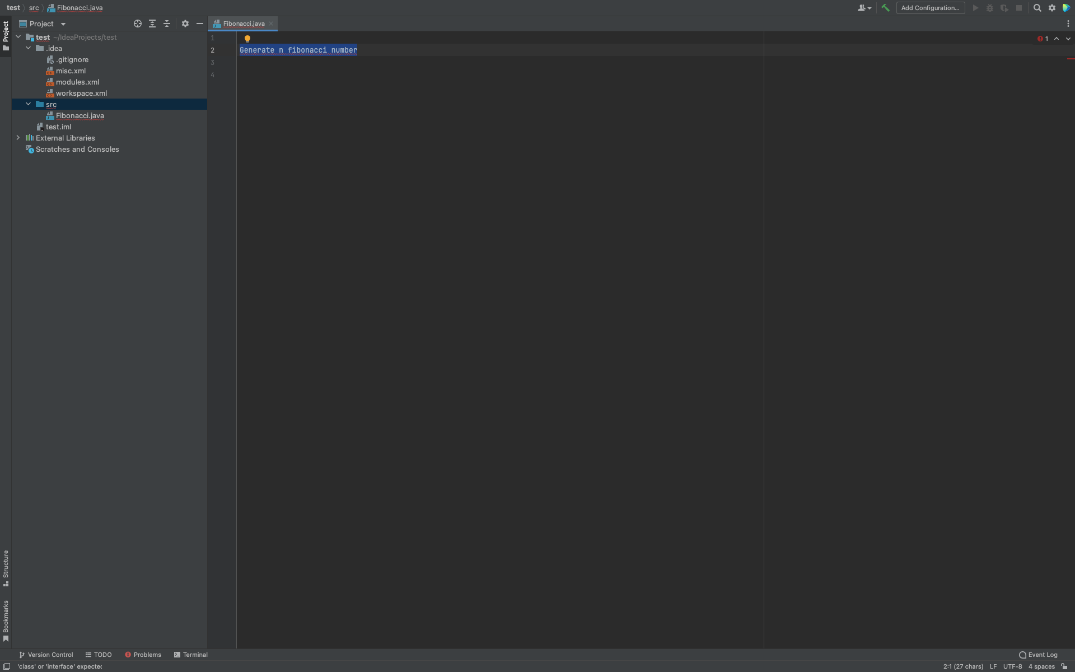1075x672 pixels.
Task: Click Expand All icon in Project panel
Action: point(152,24)
